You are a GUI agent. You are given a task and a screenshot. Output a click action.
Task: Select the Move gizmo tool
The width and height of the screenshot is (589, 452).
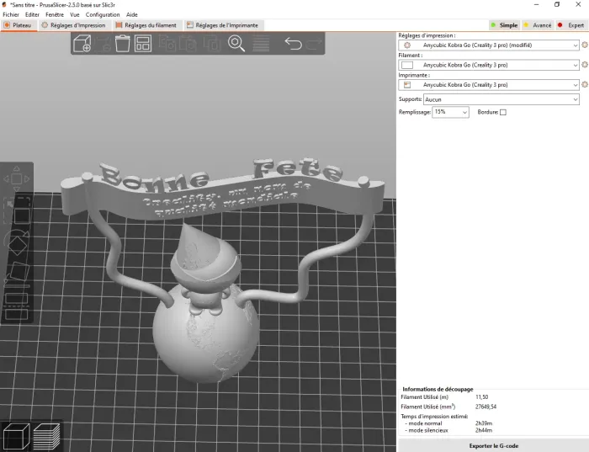point(17,178)
